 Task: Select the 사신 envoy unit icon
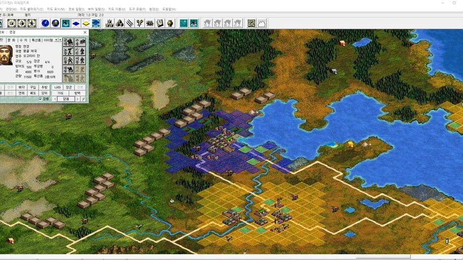tap(80, 51)
